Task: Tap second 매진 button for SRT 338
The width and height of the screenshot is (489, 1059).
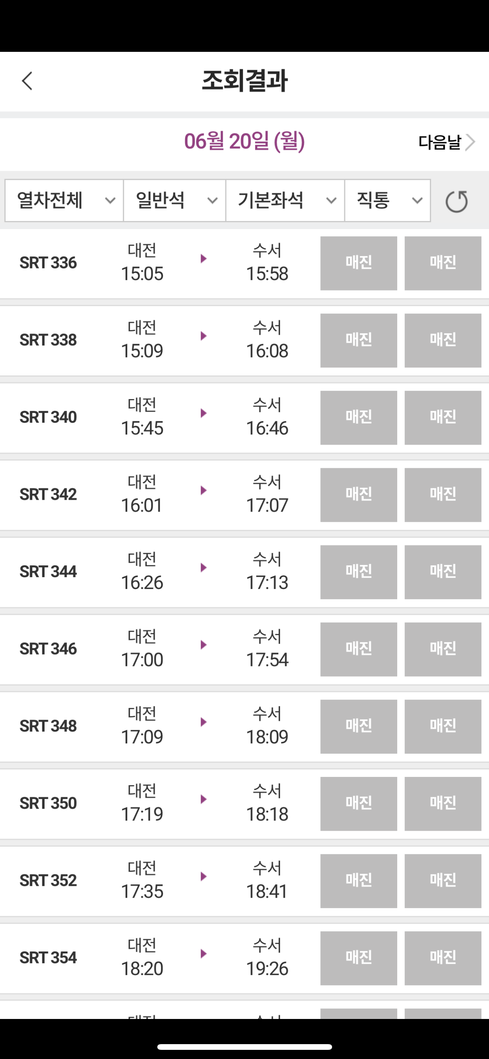Action: tap(443, 340)
